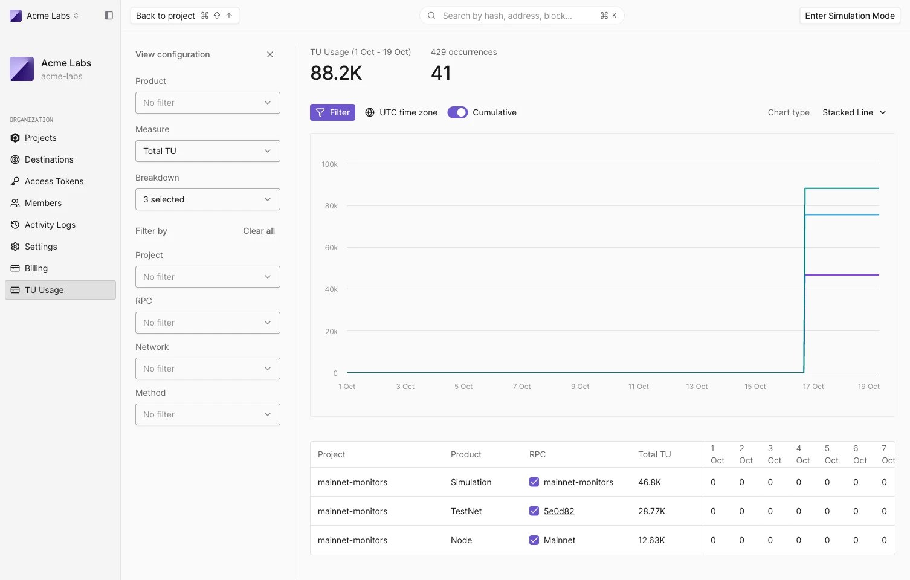
Task: Click the 28.77K Total TU value
Action: 651,511
